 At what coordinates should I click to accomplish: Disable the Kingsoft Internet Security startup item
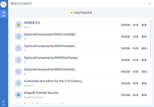(136, 95)
